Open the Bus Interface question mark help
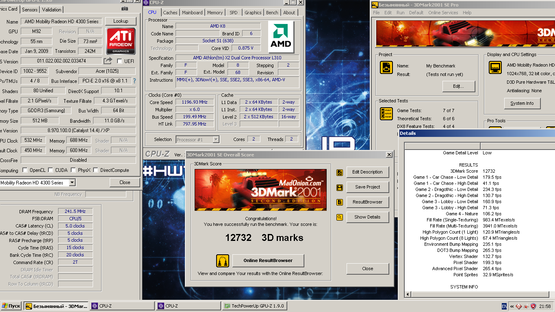 click(134, 81)
